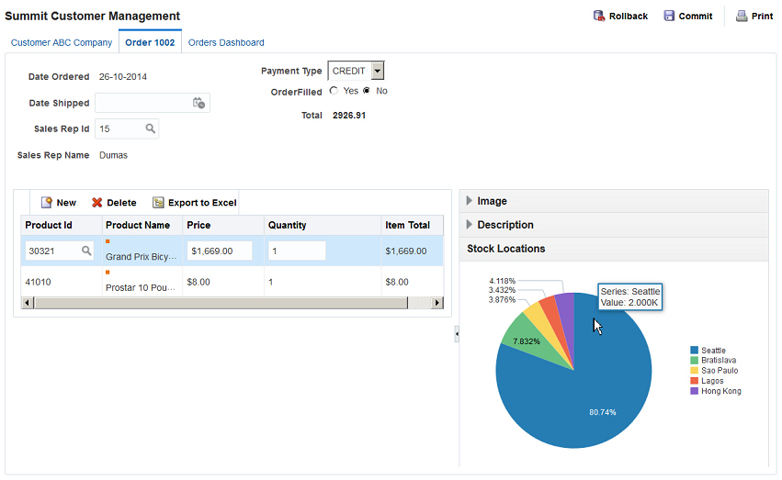This screenshot has height=480, width=782.
Task: Click the Print printer icon
Action: [x=742, y=16]
